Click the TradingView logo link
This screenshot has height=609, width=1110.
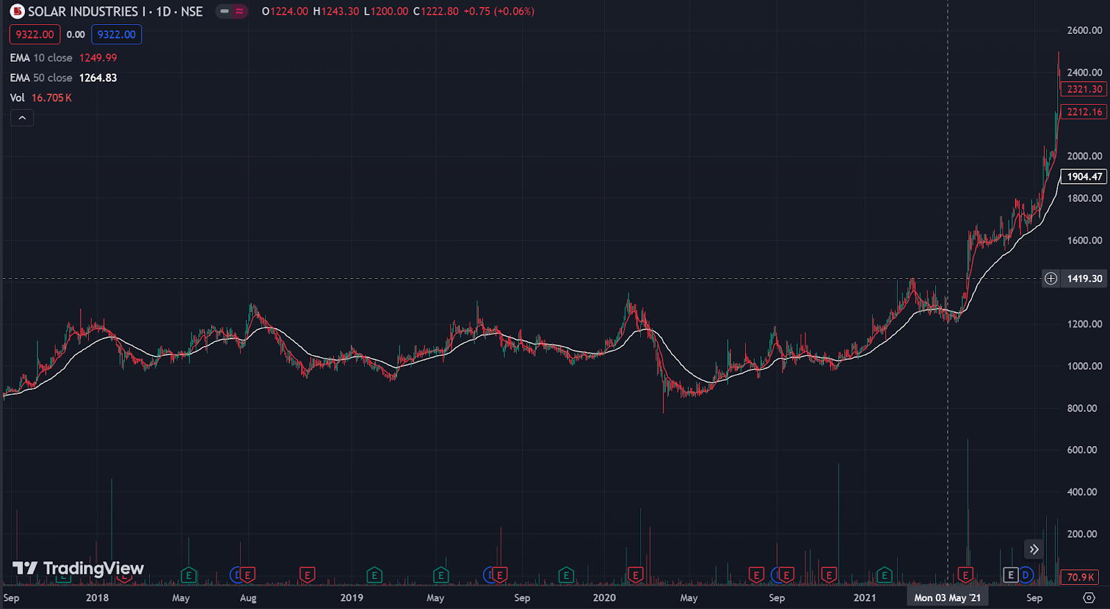(78, 569)
